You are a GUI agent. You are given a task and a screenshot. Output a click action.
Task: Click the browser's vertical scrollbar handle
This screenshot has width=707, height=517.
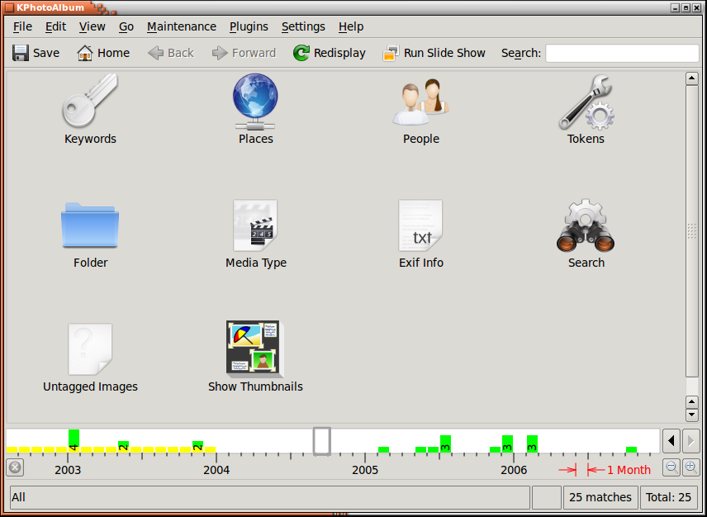691,230
